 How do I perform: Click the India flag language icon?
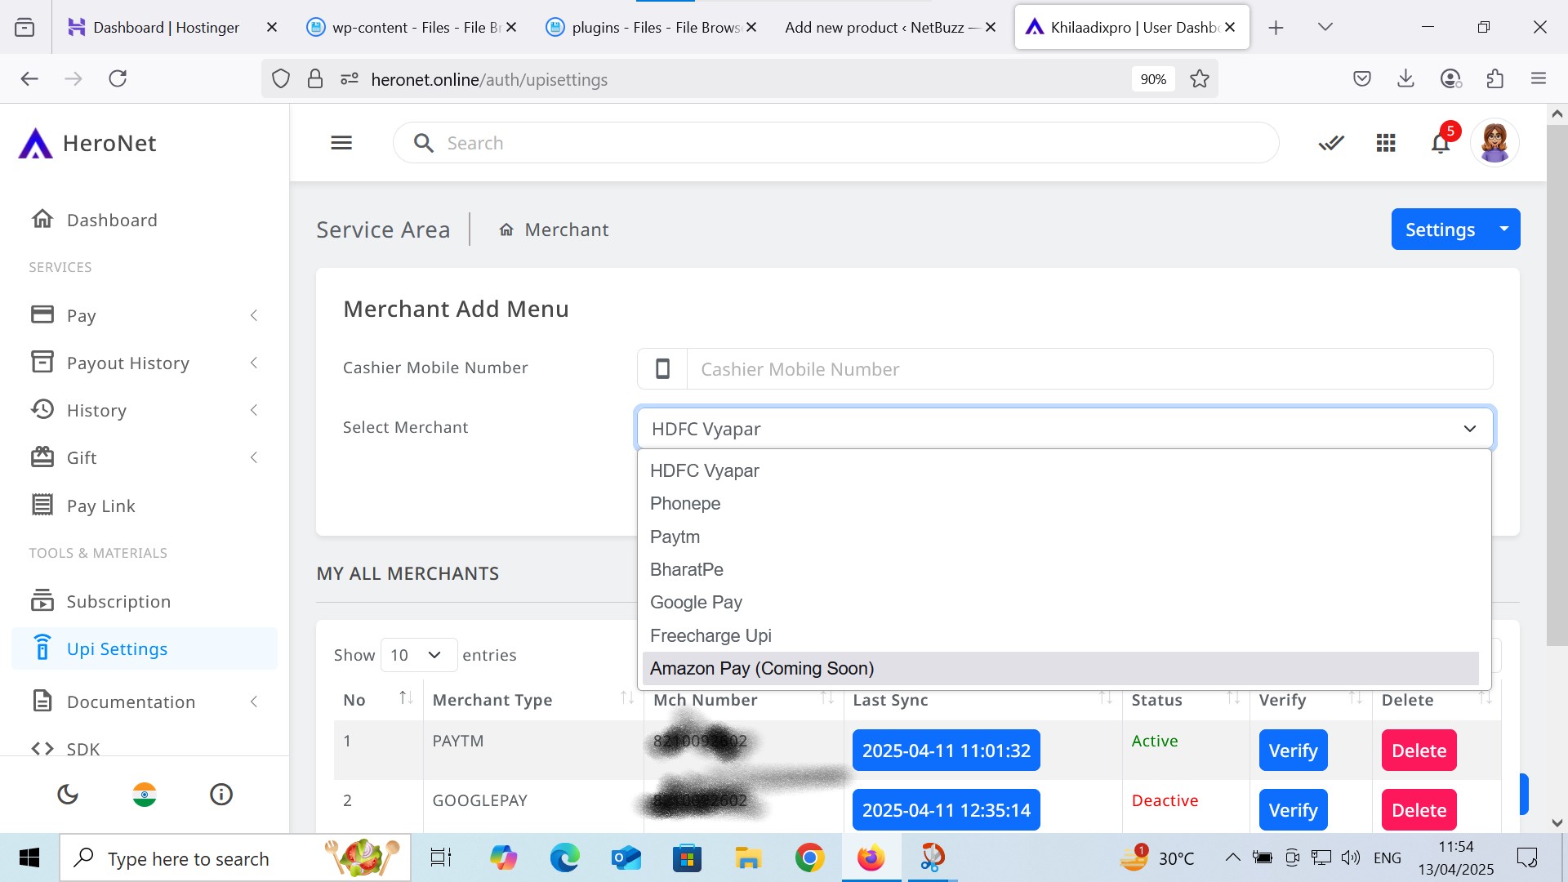coord(145,794)
